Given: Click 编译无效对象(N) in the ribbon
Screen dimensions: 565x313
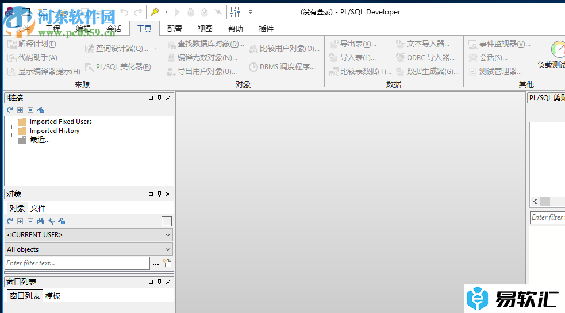Looking at the screenshot, I should click(x=202, y=57).
